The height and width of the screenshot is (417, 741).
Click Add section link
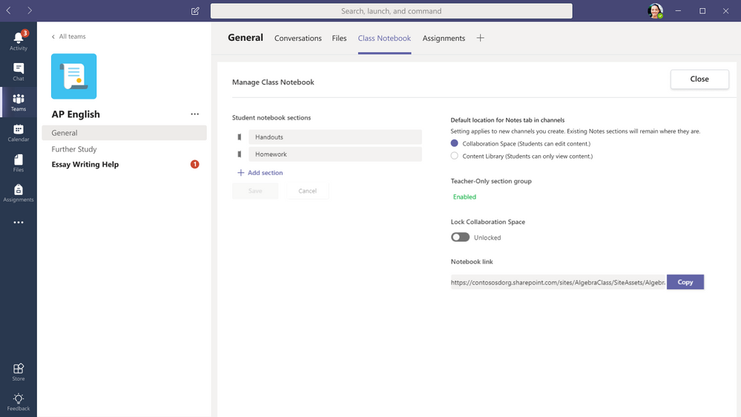pyautogui.click(x=260, y=173)
